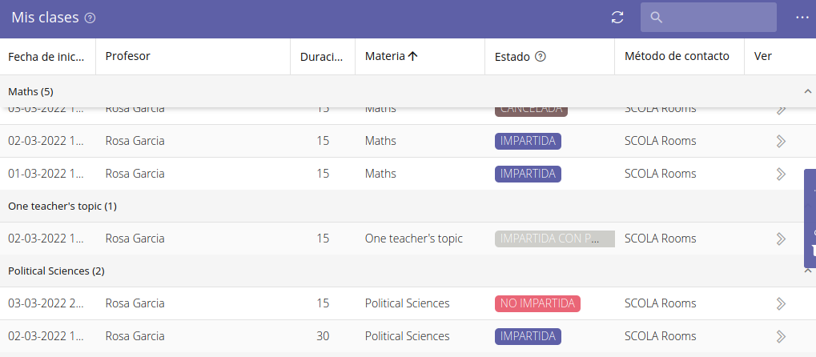Toggle the One teacher's topic (1) group row

(62, 207)
